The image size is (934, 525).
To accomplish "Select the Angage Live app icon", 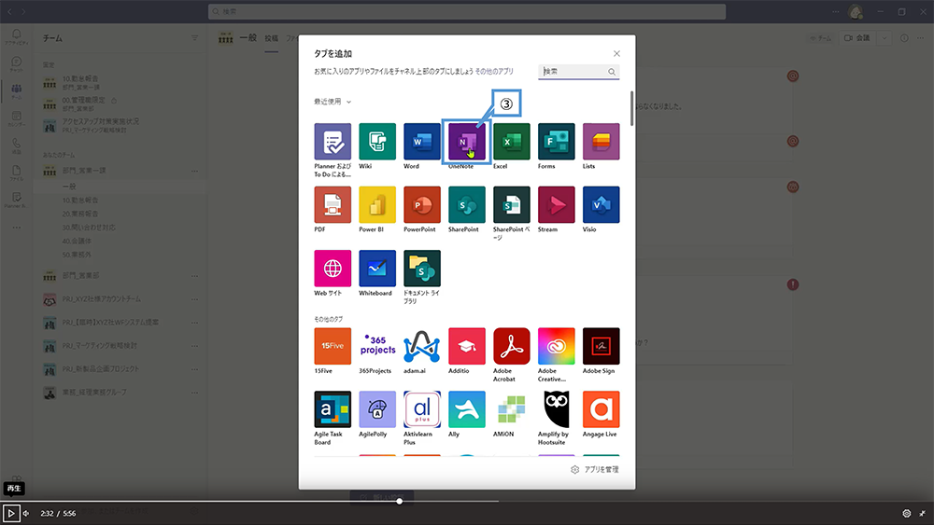I will pyautogui.click(x=601, y=409).
